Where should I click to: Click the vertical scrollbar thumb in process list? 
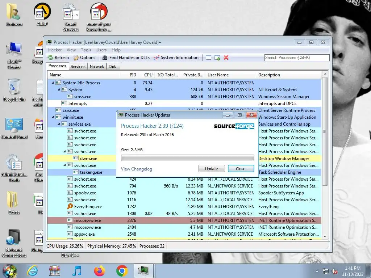pyautogui.click(x=325, y=131)
